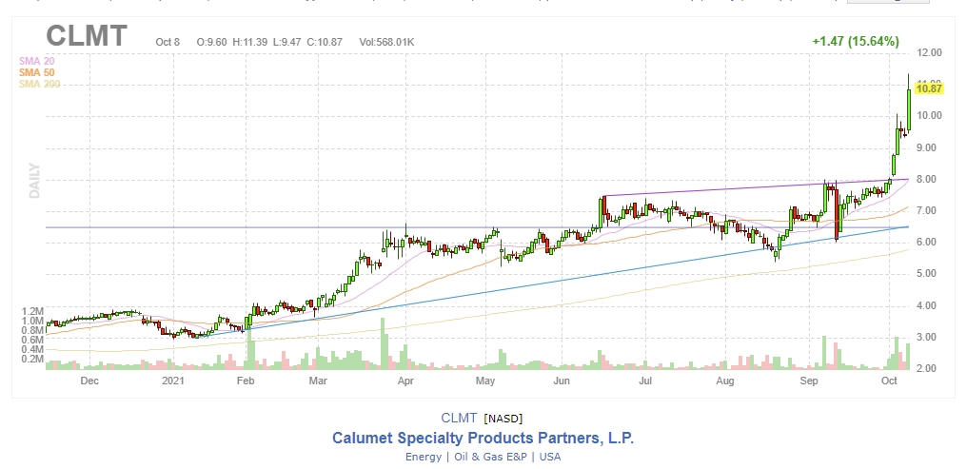Click the +1.47 (15.64%) change value

(x=856, y=42)
